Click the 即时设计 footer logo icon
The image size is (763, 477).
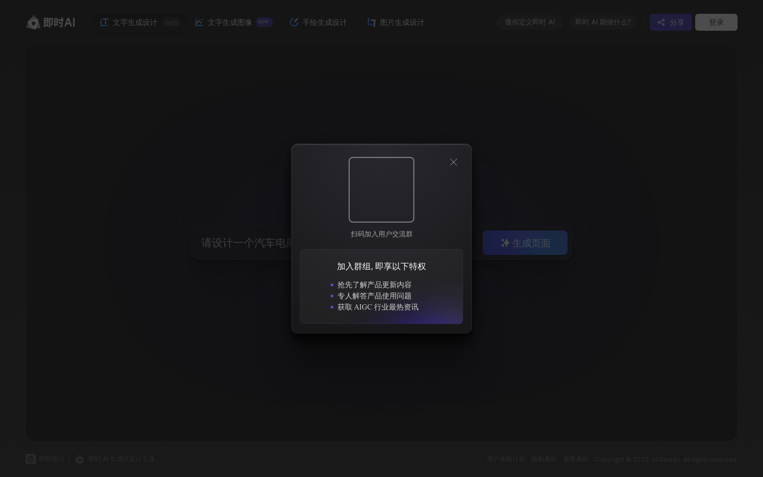coord(31,459)
